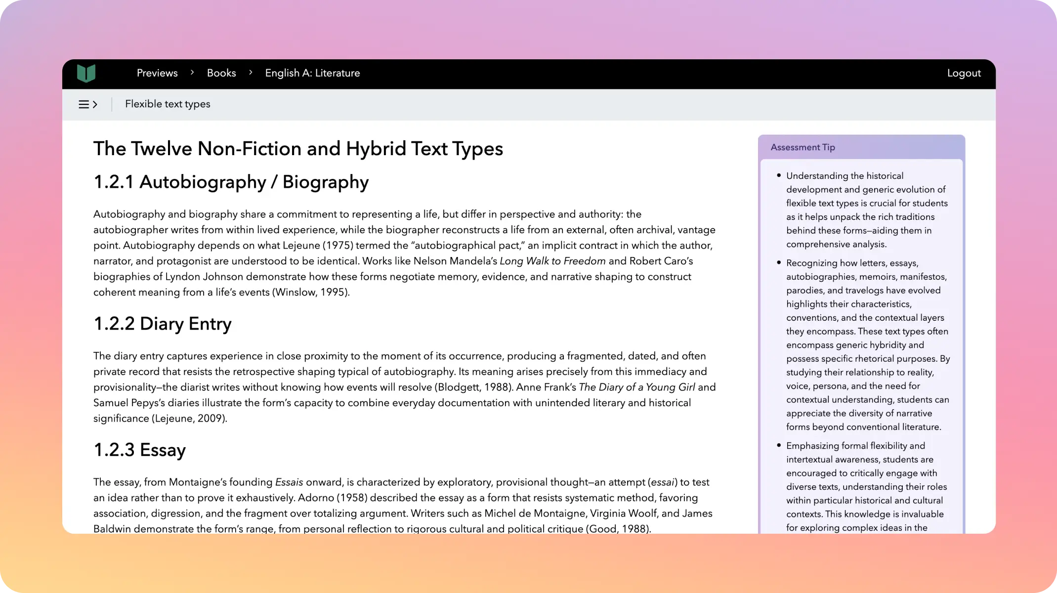Select English A: Literature breadcrumb

[312, 73]
